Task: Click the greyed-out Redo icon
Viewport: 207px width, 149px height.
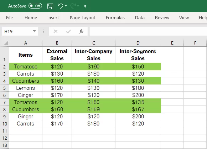Action: point(73,6)
